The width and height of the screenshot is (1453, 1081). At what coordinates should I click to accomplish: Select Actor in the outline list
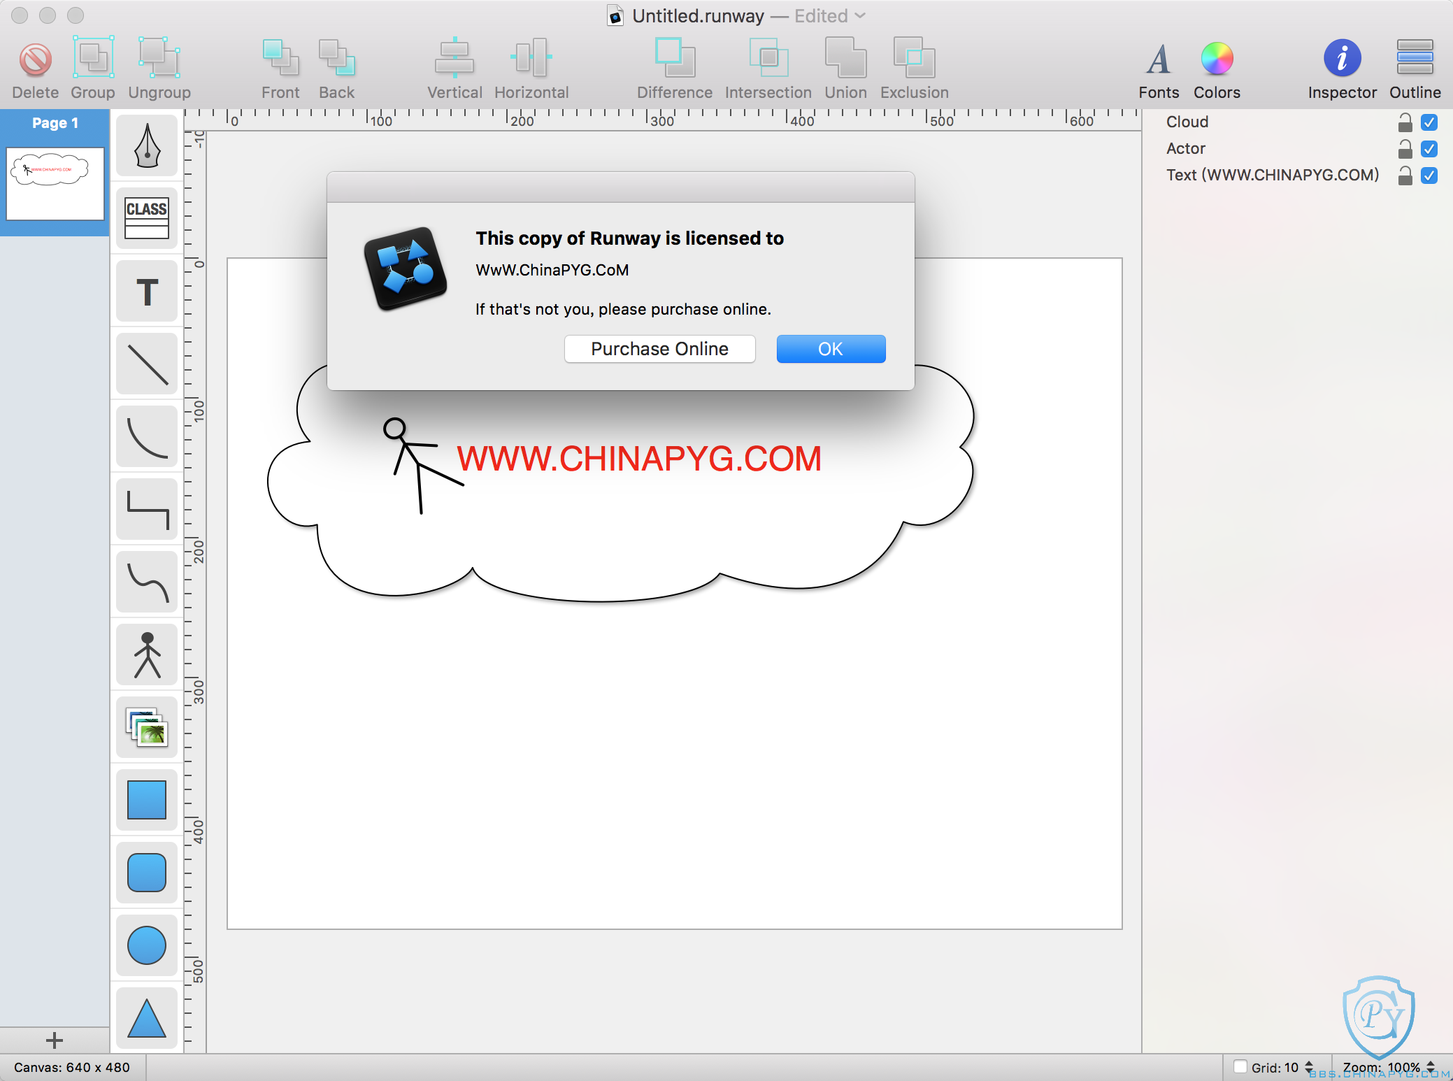pos(1186,148)
